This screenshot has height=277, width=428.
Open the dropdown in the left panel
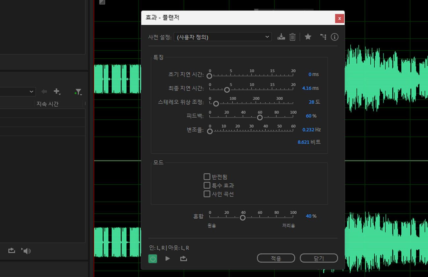click(32, 92)
